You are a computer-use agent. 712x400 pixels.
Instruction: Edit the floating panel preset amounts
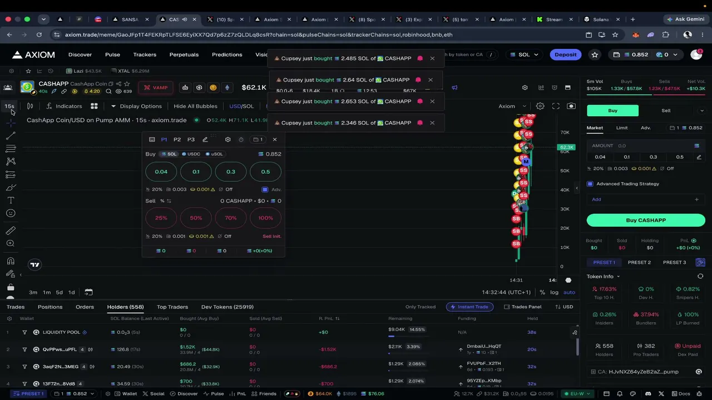[205, 139]
